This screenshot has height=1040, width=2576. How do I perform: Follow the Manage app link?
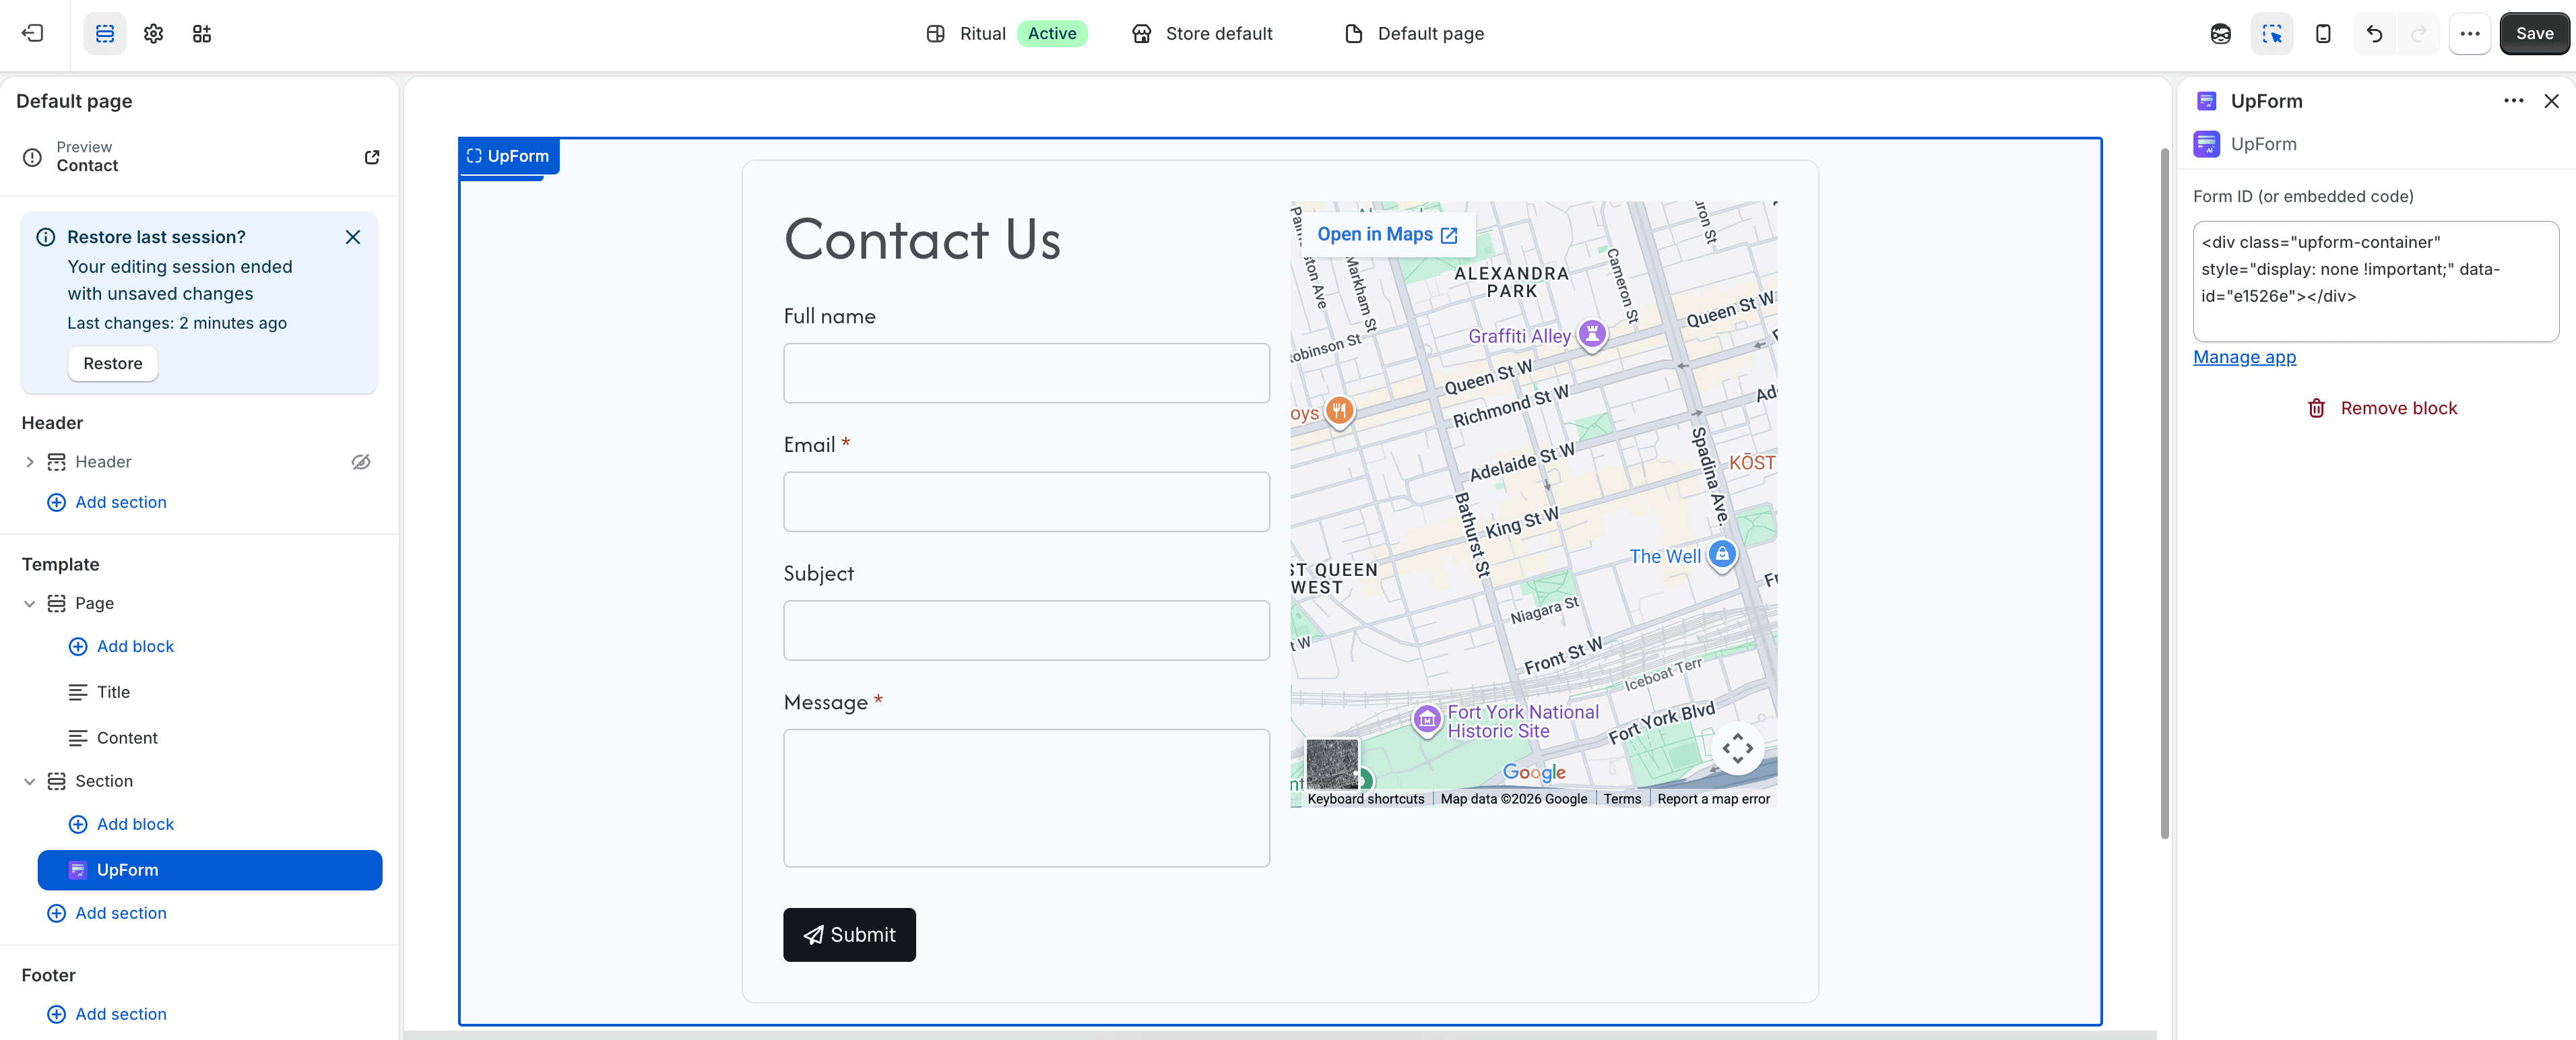coord(2244,357)
